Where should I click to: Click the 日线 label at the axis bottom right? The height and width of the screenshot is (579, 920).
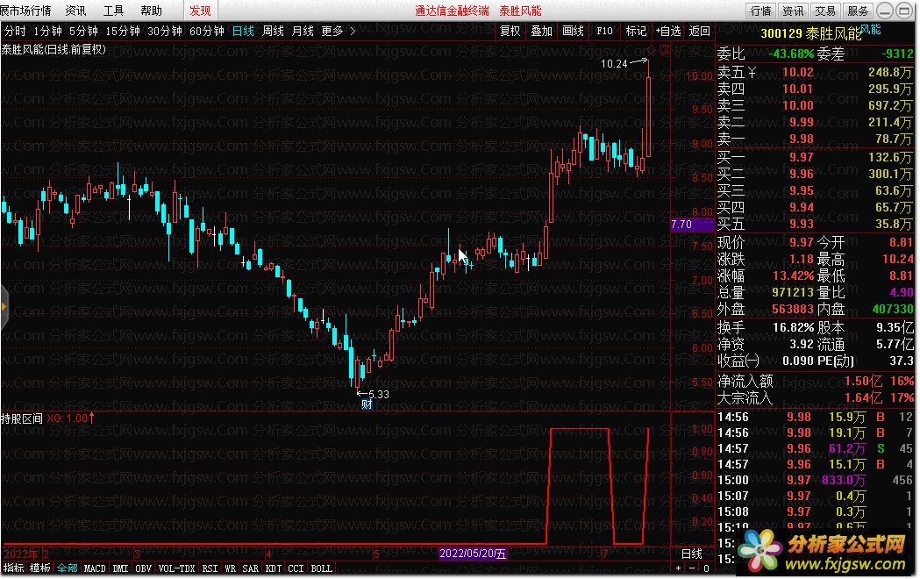[692, 554]
